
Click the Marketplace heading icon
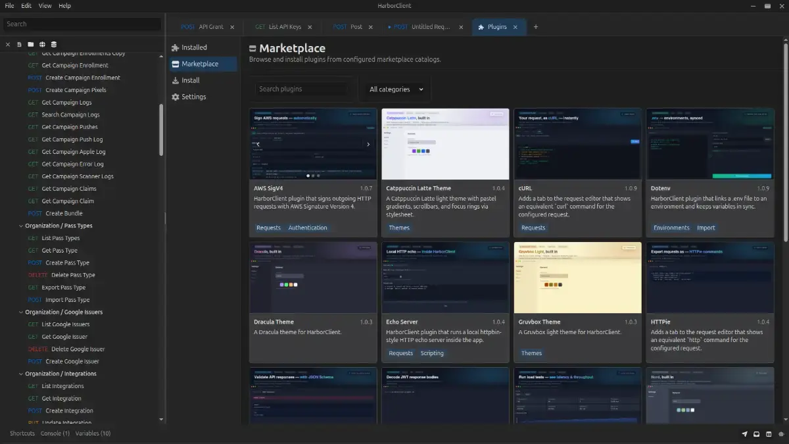[x=252, y=49]
